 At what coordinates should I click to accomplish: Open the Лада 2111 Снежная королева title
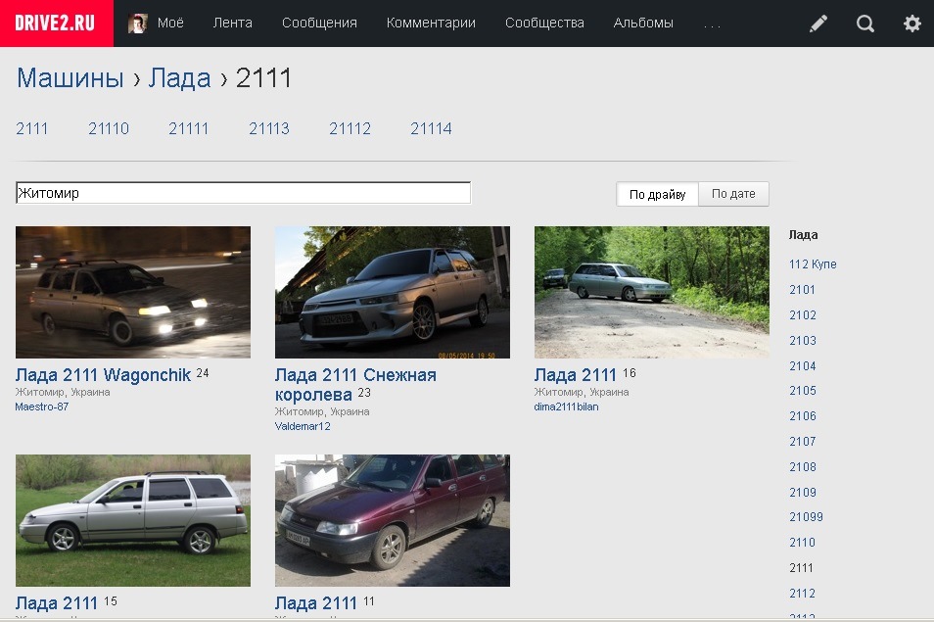pos(355,384)
